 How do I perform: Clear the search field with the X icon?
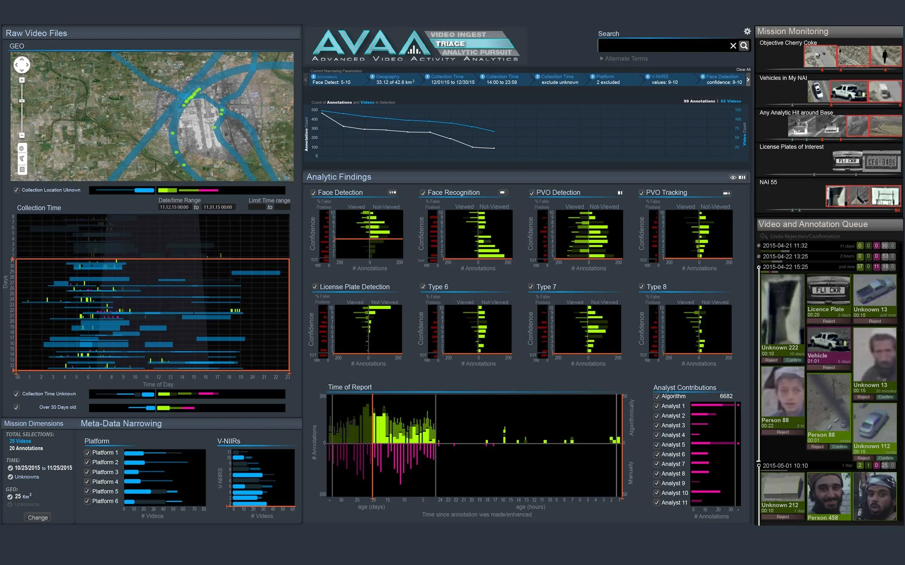(733, 46)
